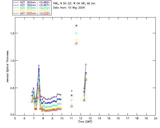The width and height of the screenshot is (160, 128).
Task: Click the isolated green diamond marker near 1.5
Action: [76, 33]
